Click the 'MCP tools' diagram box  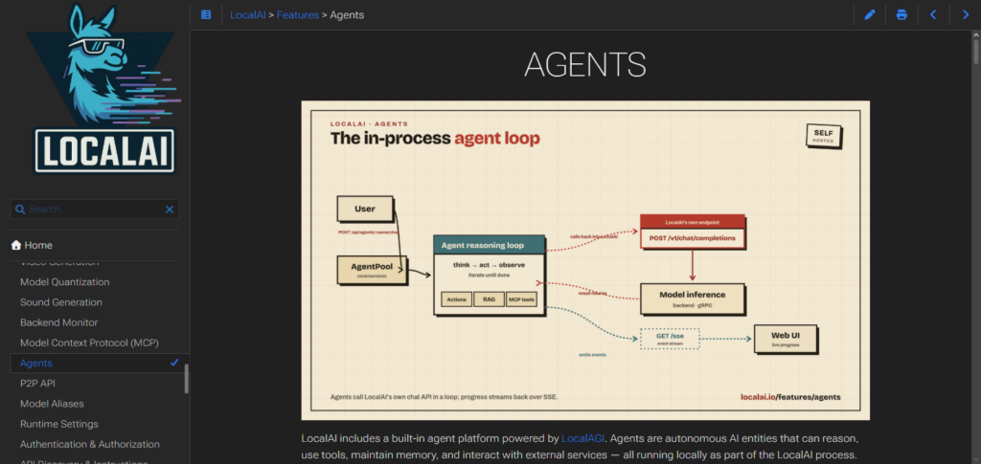(x=521, y=299)
